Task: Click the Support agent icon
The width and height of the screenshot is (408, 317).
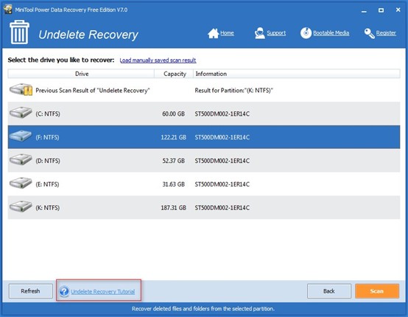Action: coord(260,33)
